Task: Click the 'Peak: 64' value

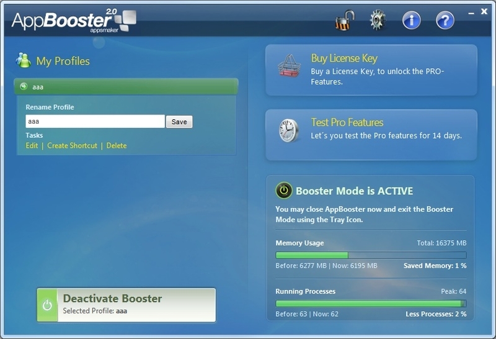Action: click(x=454, y=291)
